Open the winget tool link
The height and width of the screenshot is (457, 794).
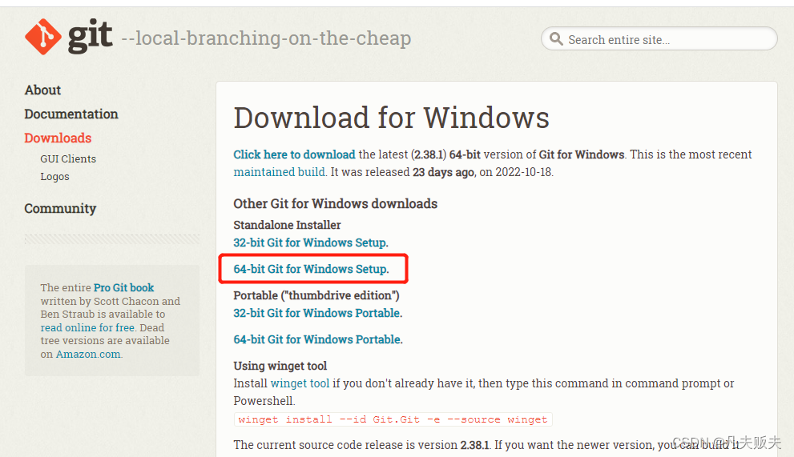coord(300,383)
